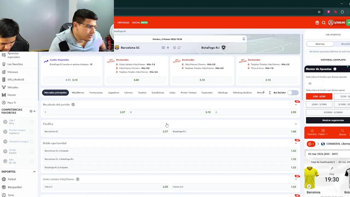Check the Liga 1 Perú checkbox
Viewport: 350px width, 197px height.
32,122
